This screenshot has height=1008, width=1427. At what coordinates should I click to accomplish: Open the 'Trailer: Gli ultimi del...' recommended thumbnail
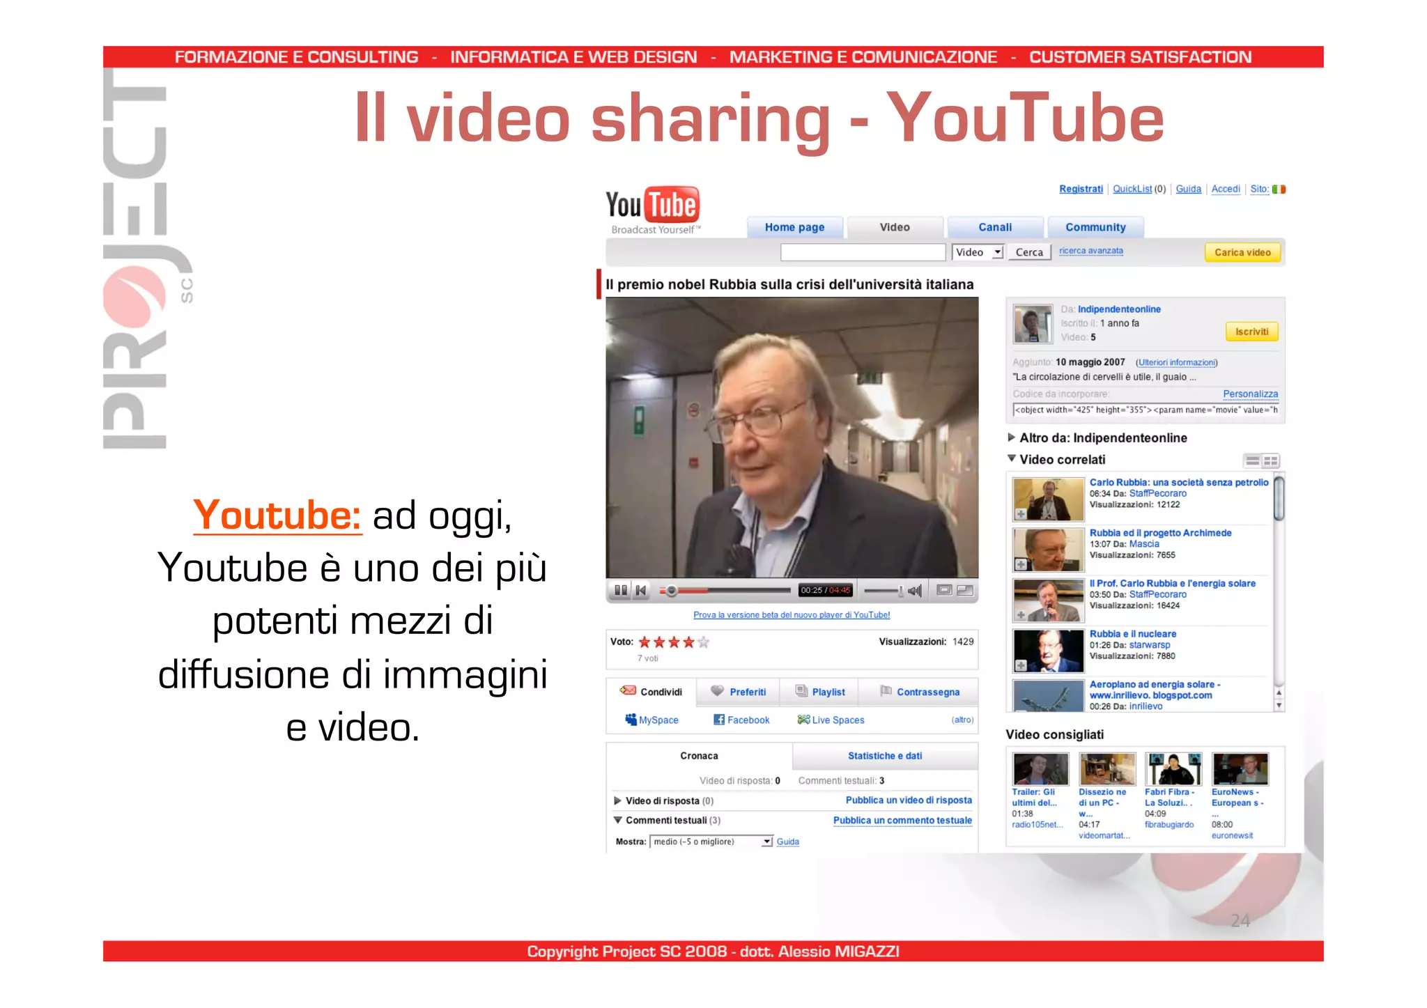(1040, 769)
